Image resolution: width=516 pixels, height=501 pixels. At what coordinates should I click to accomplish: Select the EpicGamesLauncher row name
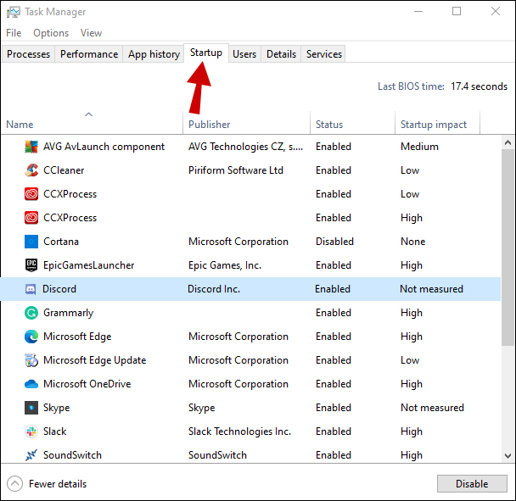pyautogui.click(x=88, y=265)
